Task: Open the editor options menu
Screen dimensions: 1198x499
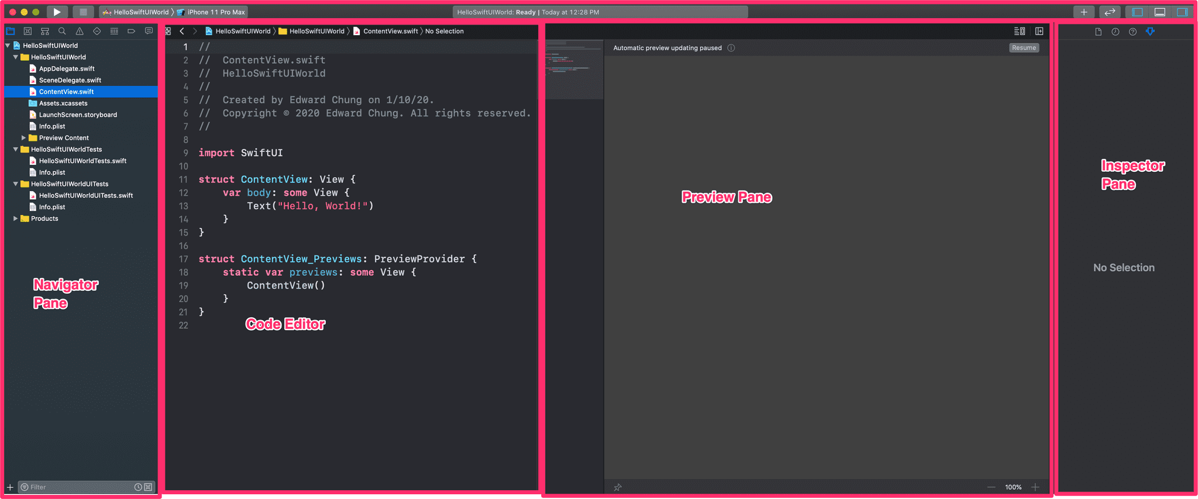Action: (1020, 31)
